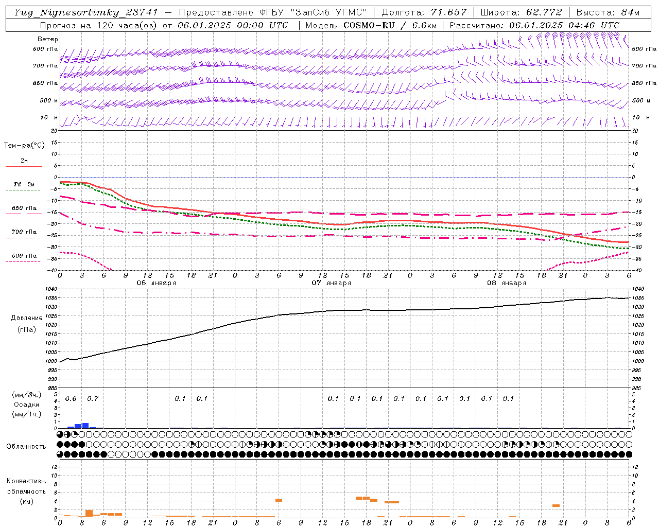
Task: Click the '08 января' date label
Action: [x=507, y=283]
